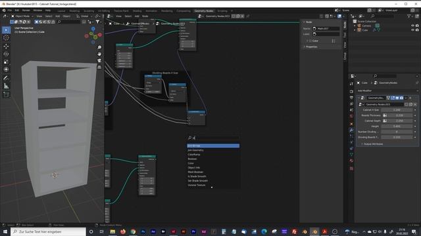This screenshot has width=421, height=236.
Task: Toggle modifier edit mode display button
Action: [393, 98]
